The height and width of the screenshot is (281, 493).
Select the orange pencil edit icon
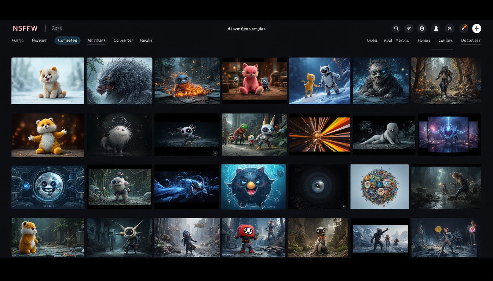[x=464, y=28]
